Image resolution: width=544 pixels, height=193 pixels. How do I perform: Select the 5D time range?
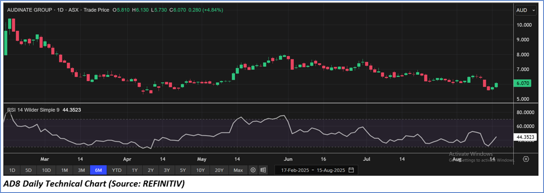(x=29, y=170)
